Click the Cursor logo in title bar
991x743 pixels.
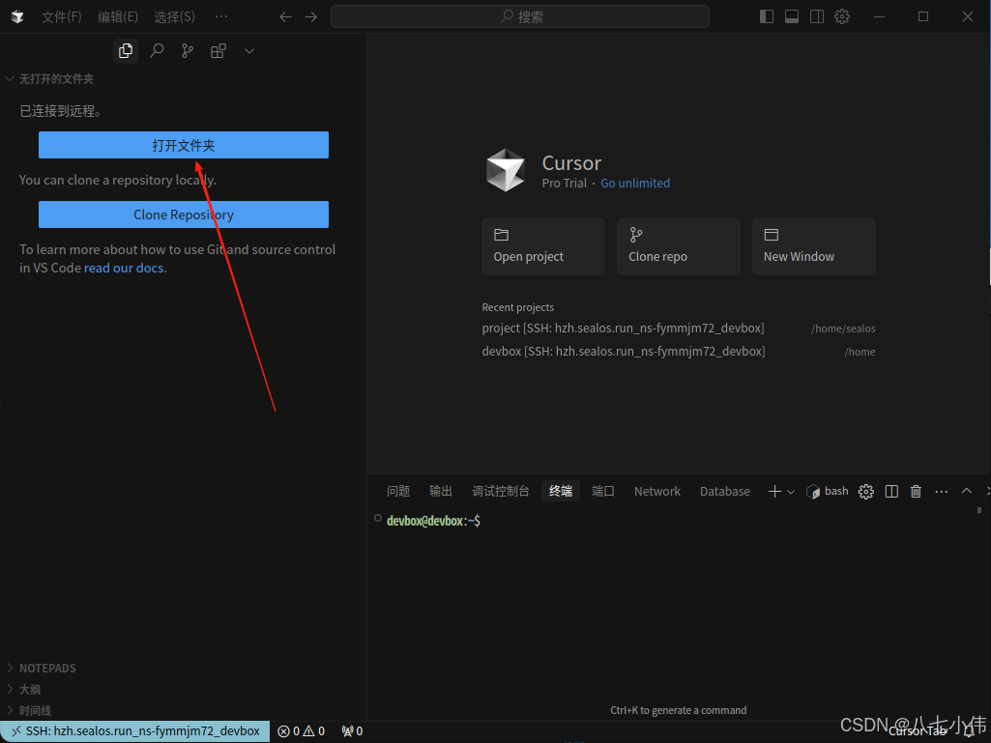[x=17, y=16]
